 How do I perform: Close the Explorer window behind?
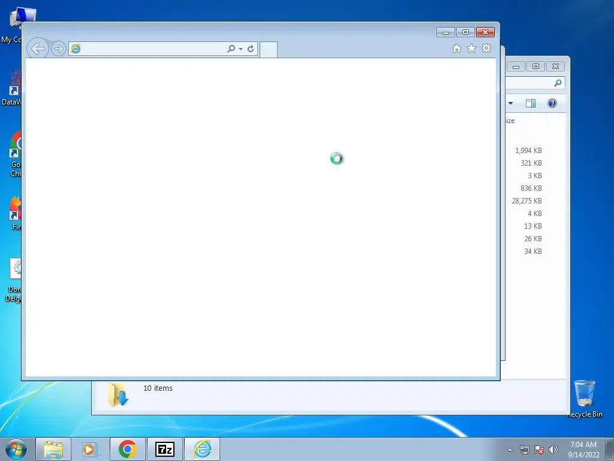tap(555, 67)
